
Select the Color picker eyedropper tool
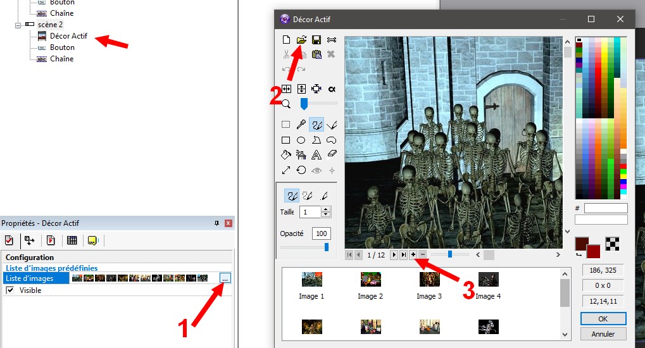301,124
